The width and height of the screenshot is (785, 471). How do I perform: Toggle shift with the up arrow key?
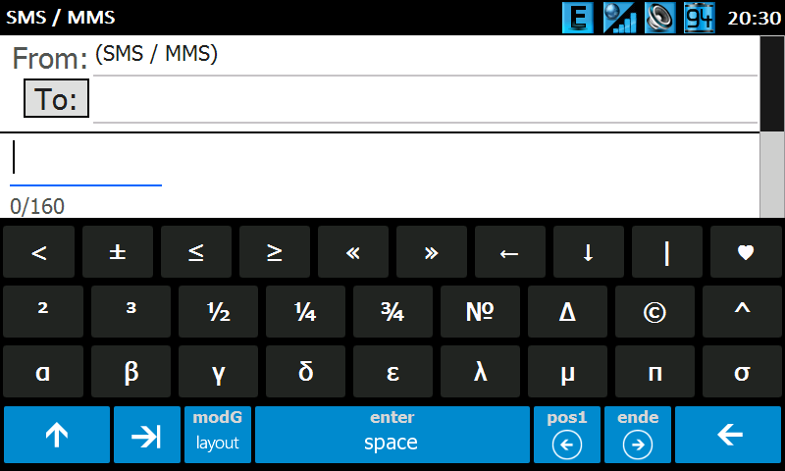tap(57, 435)
